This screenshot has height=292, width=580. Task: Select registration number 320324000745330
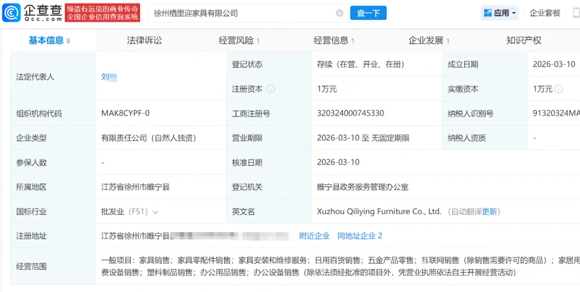coord(350,113)
